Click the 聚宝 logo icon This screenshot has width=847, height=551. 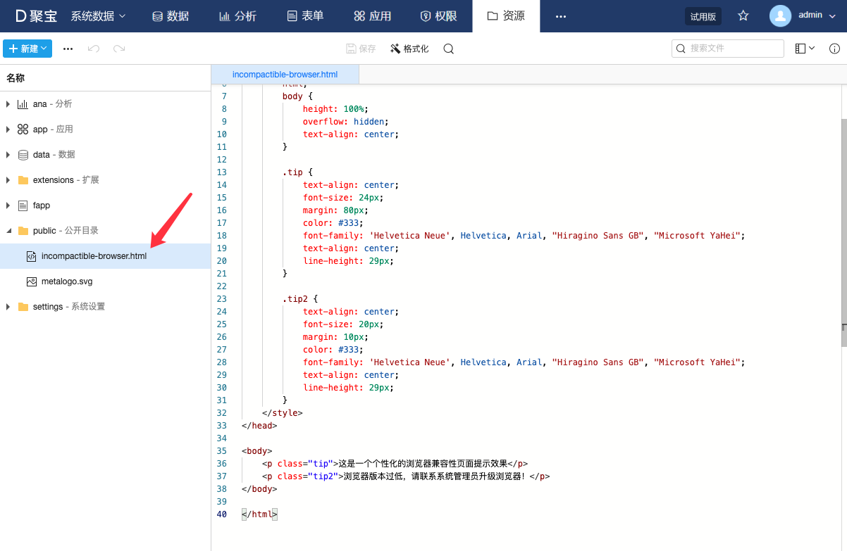point(20,15)
